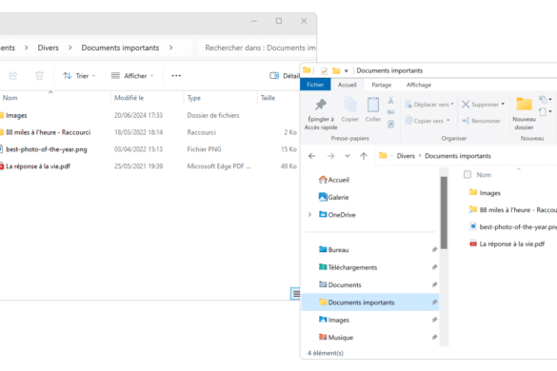
Task: Open the quick access toolbar customize dropdown arrow
Action: [x=346, y=70]
